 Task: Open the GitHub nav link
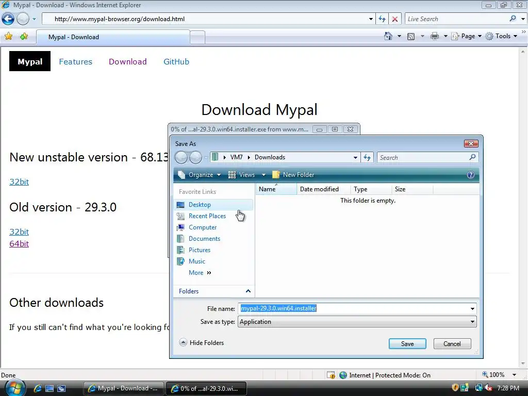176,62
